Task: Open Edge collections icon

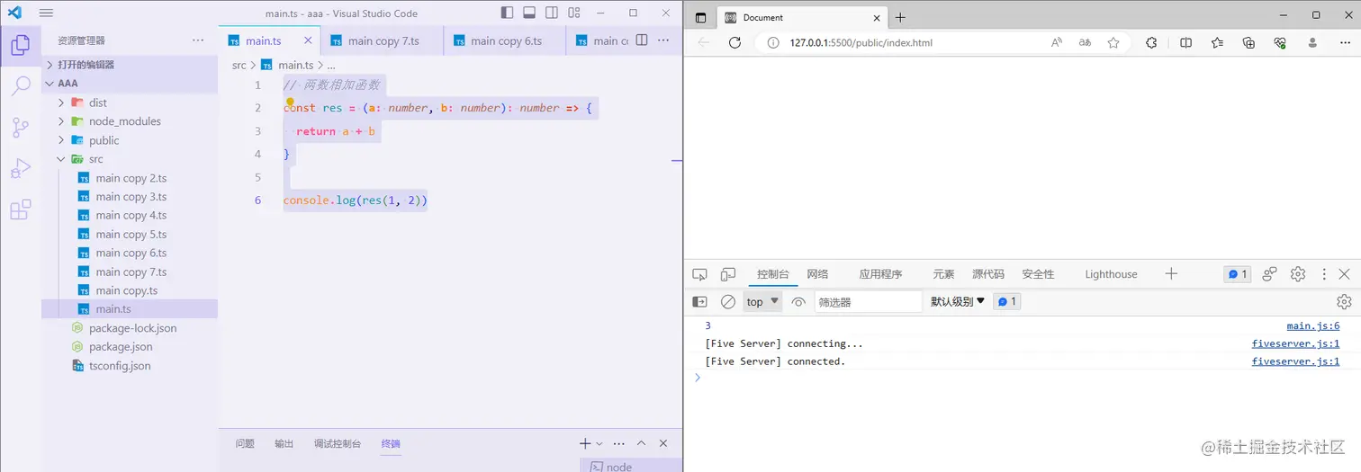Action: pos(1248,42)
